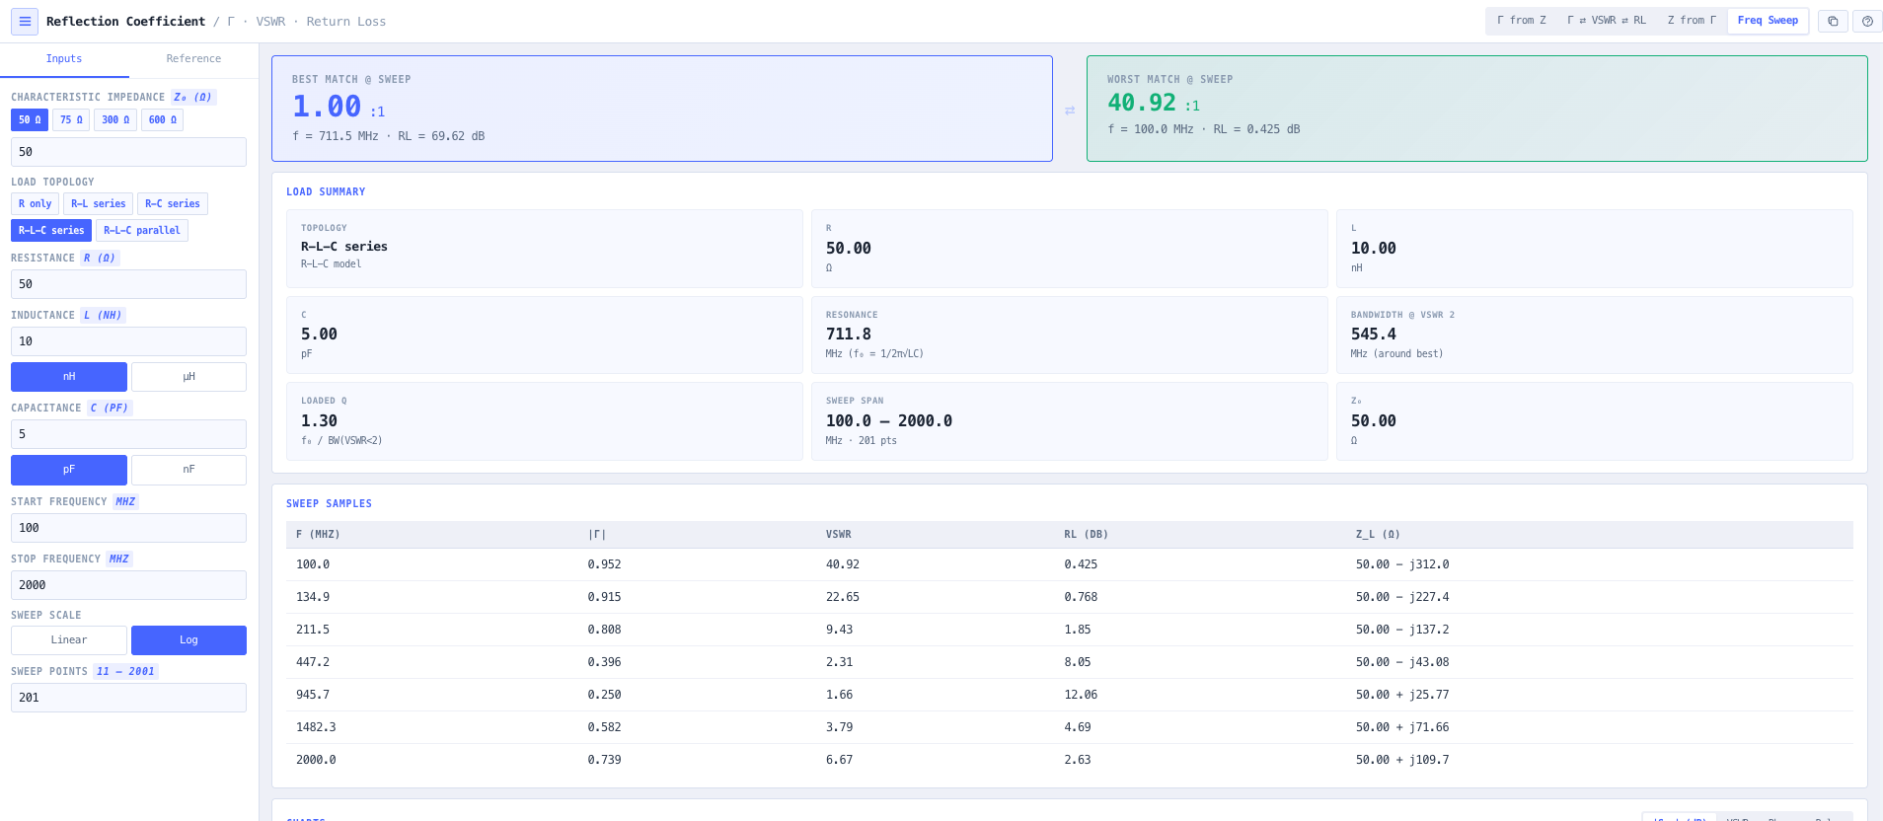Click the swap arrows between match cards
This screenshot has width=1883, height=821.
click(1070, 111)
